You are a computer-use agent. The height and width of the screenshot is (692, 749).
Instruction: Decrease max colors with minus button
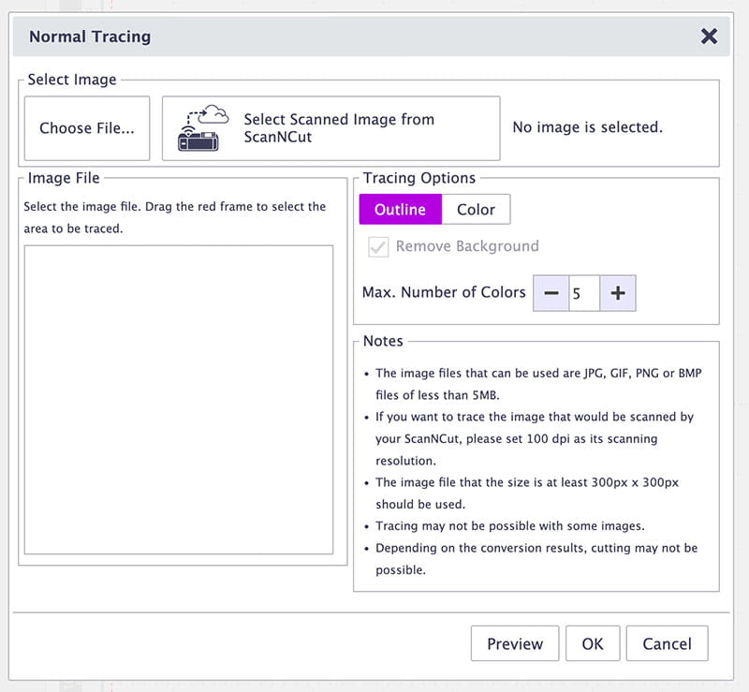coord(551,293)
